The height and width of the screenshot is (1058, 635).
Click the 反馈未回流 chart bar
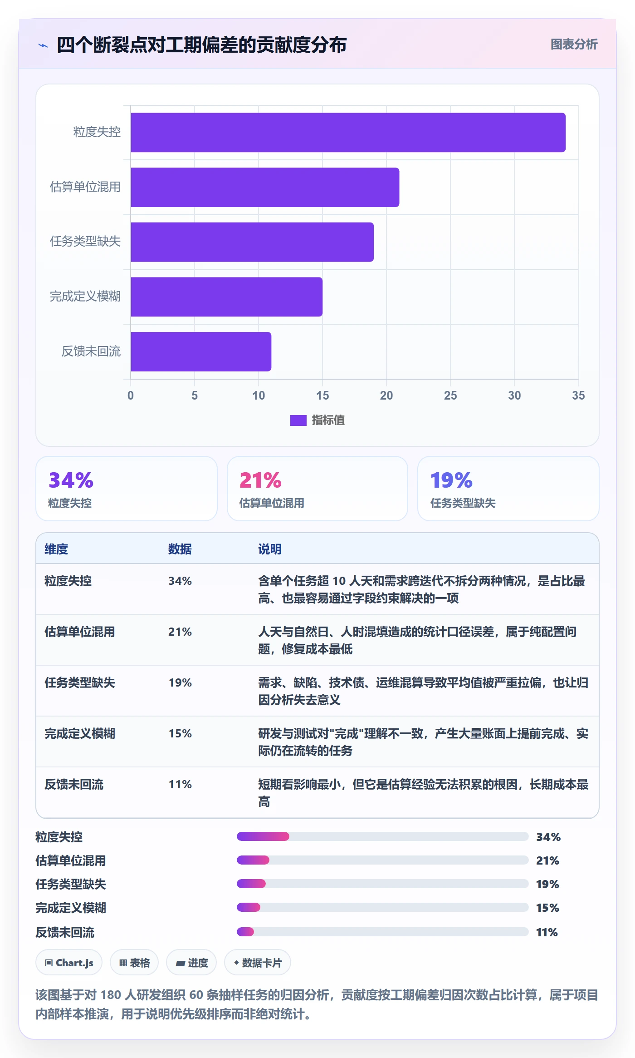pos(201,351)
